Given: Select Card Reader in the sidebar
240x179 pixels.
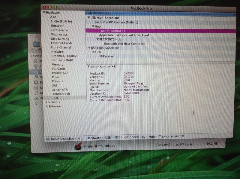Looking at the screenshot, I should [x=59, y=30].
